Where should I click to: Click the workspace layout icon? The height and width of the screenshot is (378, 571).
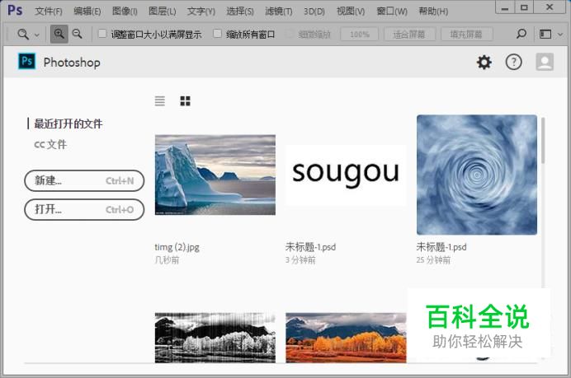[x=545, y=34]
